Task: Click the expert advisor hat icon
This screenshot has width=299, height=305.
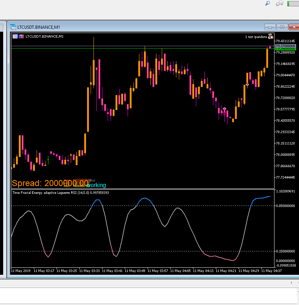Action: [x=271, y=36]
